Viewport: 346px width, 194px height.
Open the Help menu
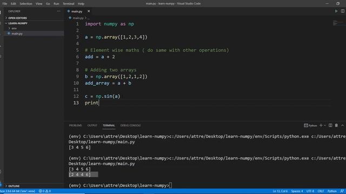(x=81, y=4)
